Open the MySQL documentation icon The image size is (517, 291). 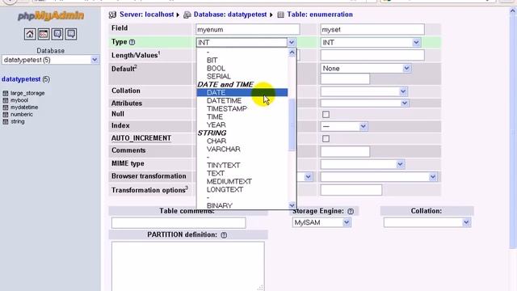71,34
